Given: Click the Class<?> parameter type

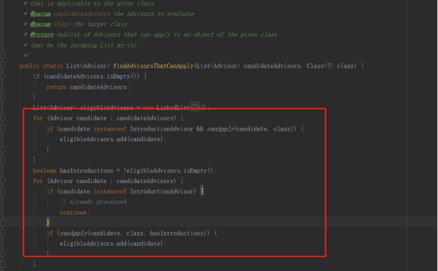Looking at the screenshot, I should pyautogui.click(x=320, y=66).
